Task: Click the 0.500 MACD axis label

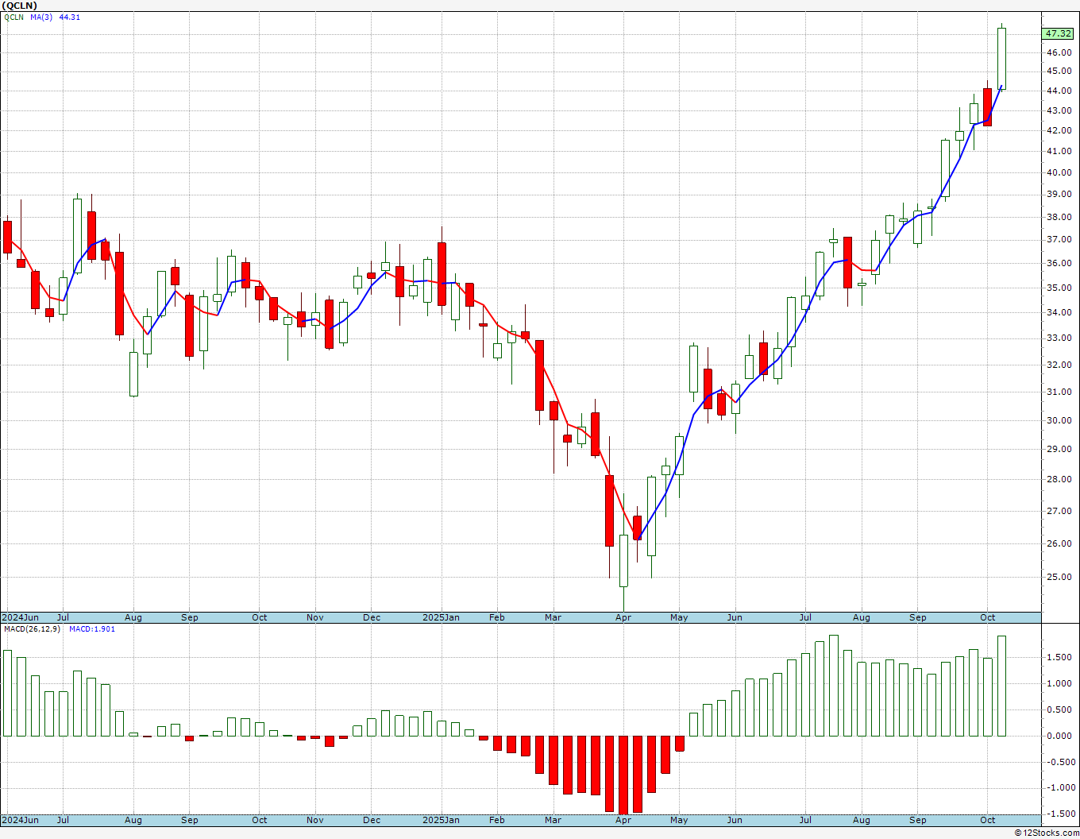Action: pyautogui.click(x=1058, y=709)
